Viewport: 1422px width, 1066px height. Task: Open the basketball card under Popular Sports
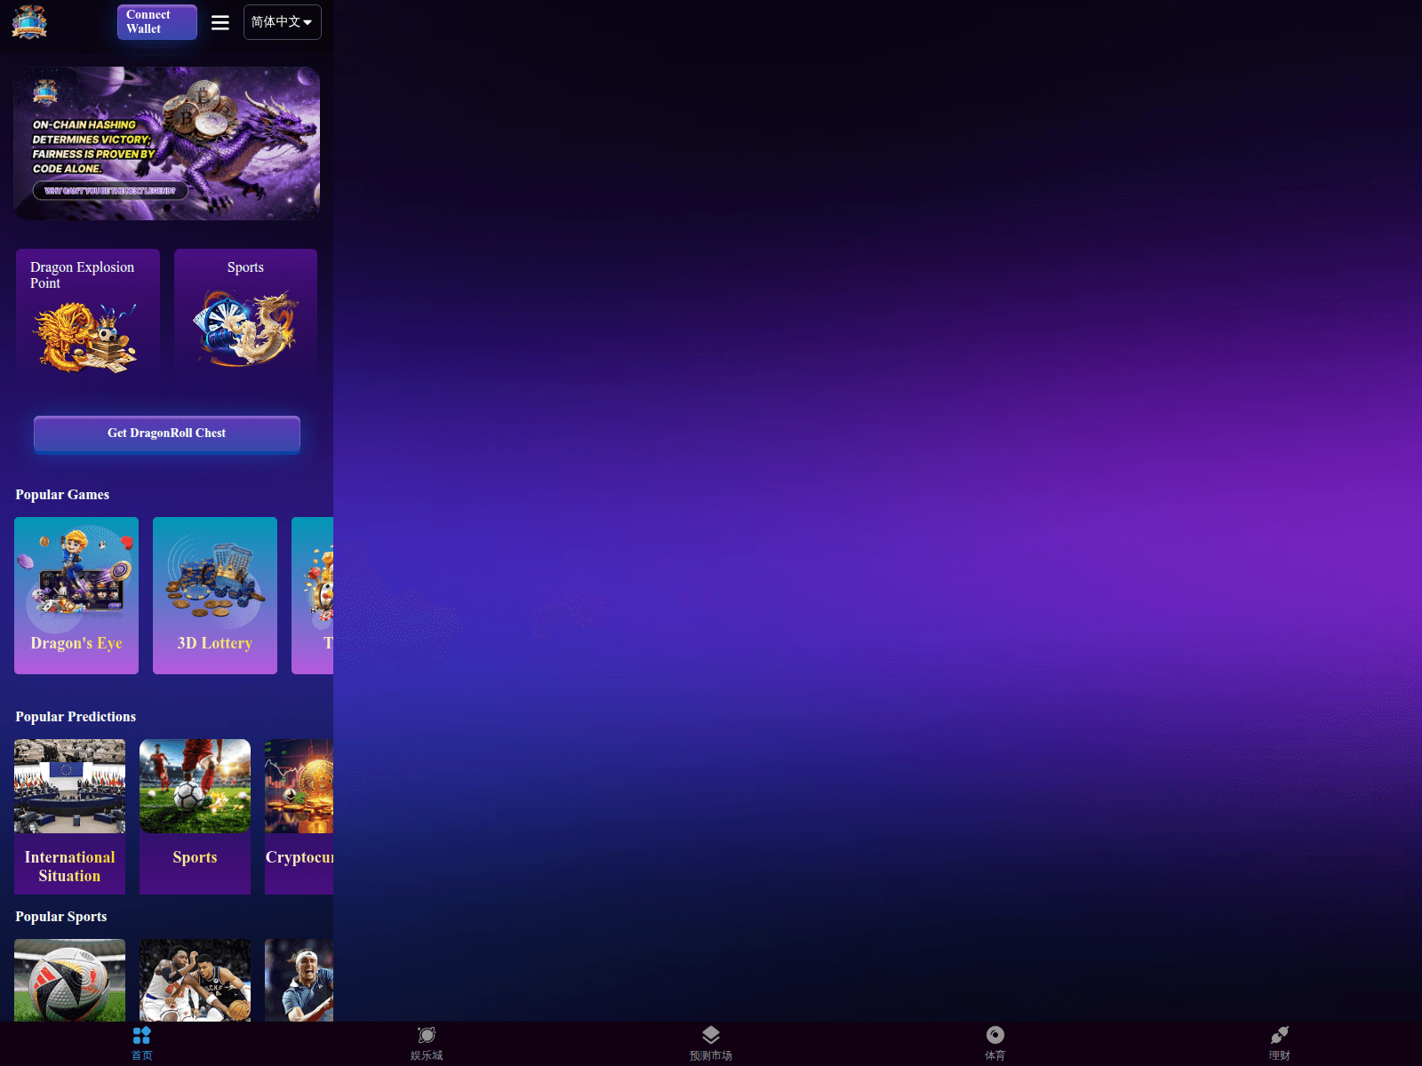coord(195,980)
